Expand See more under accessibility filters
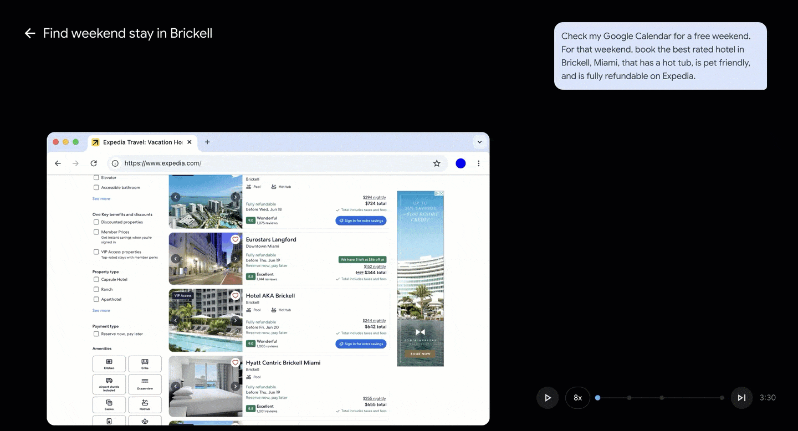 tap(101, 199)
